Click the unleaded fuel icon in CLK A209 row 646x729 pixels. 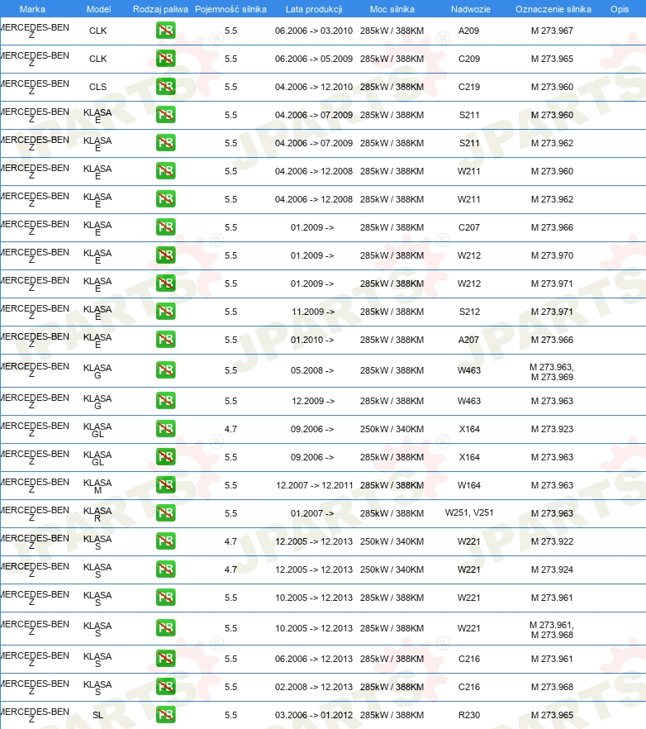165,31
